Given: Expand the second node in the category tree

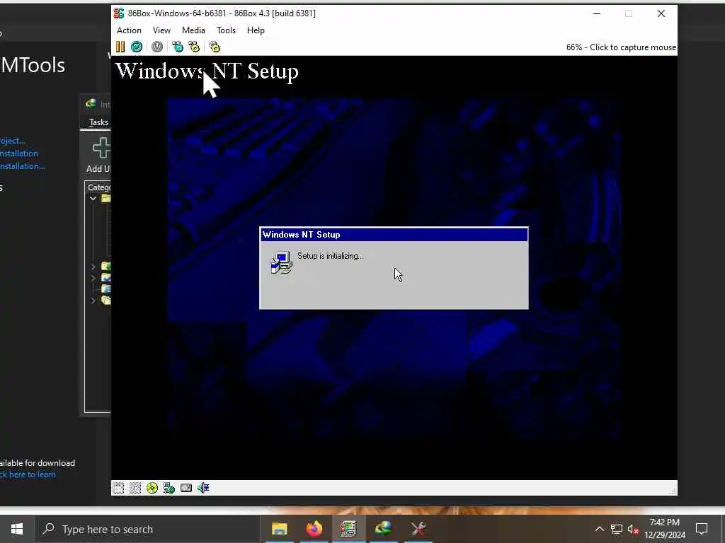Looking at the screenshot, I should 93,267.
